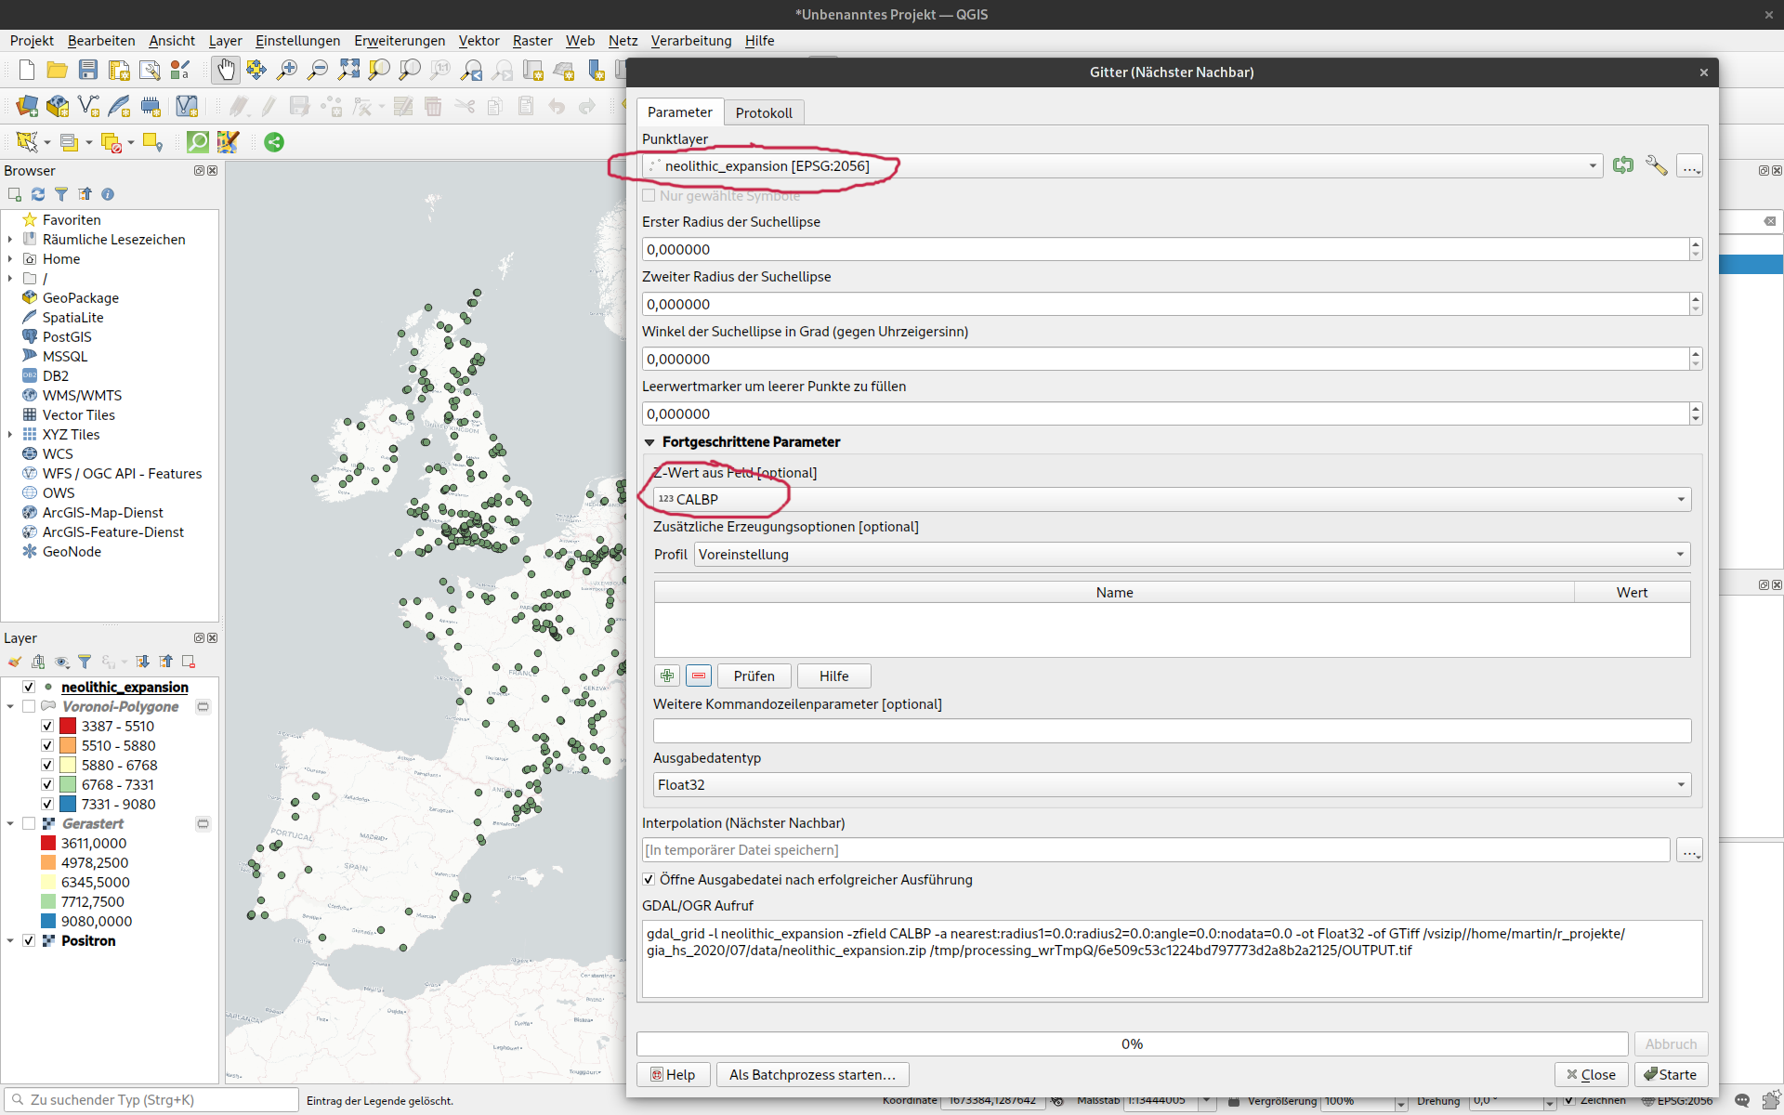
Task: Click the Zoom In magnifier tool
Action: (x=287, y=70)
